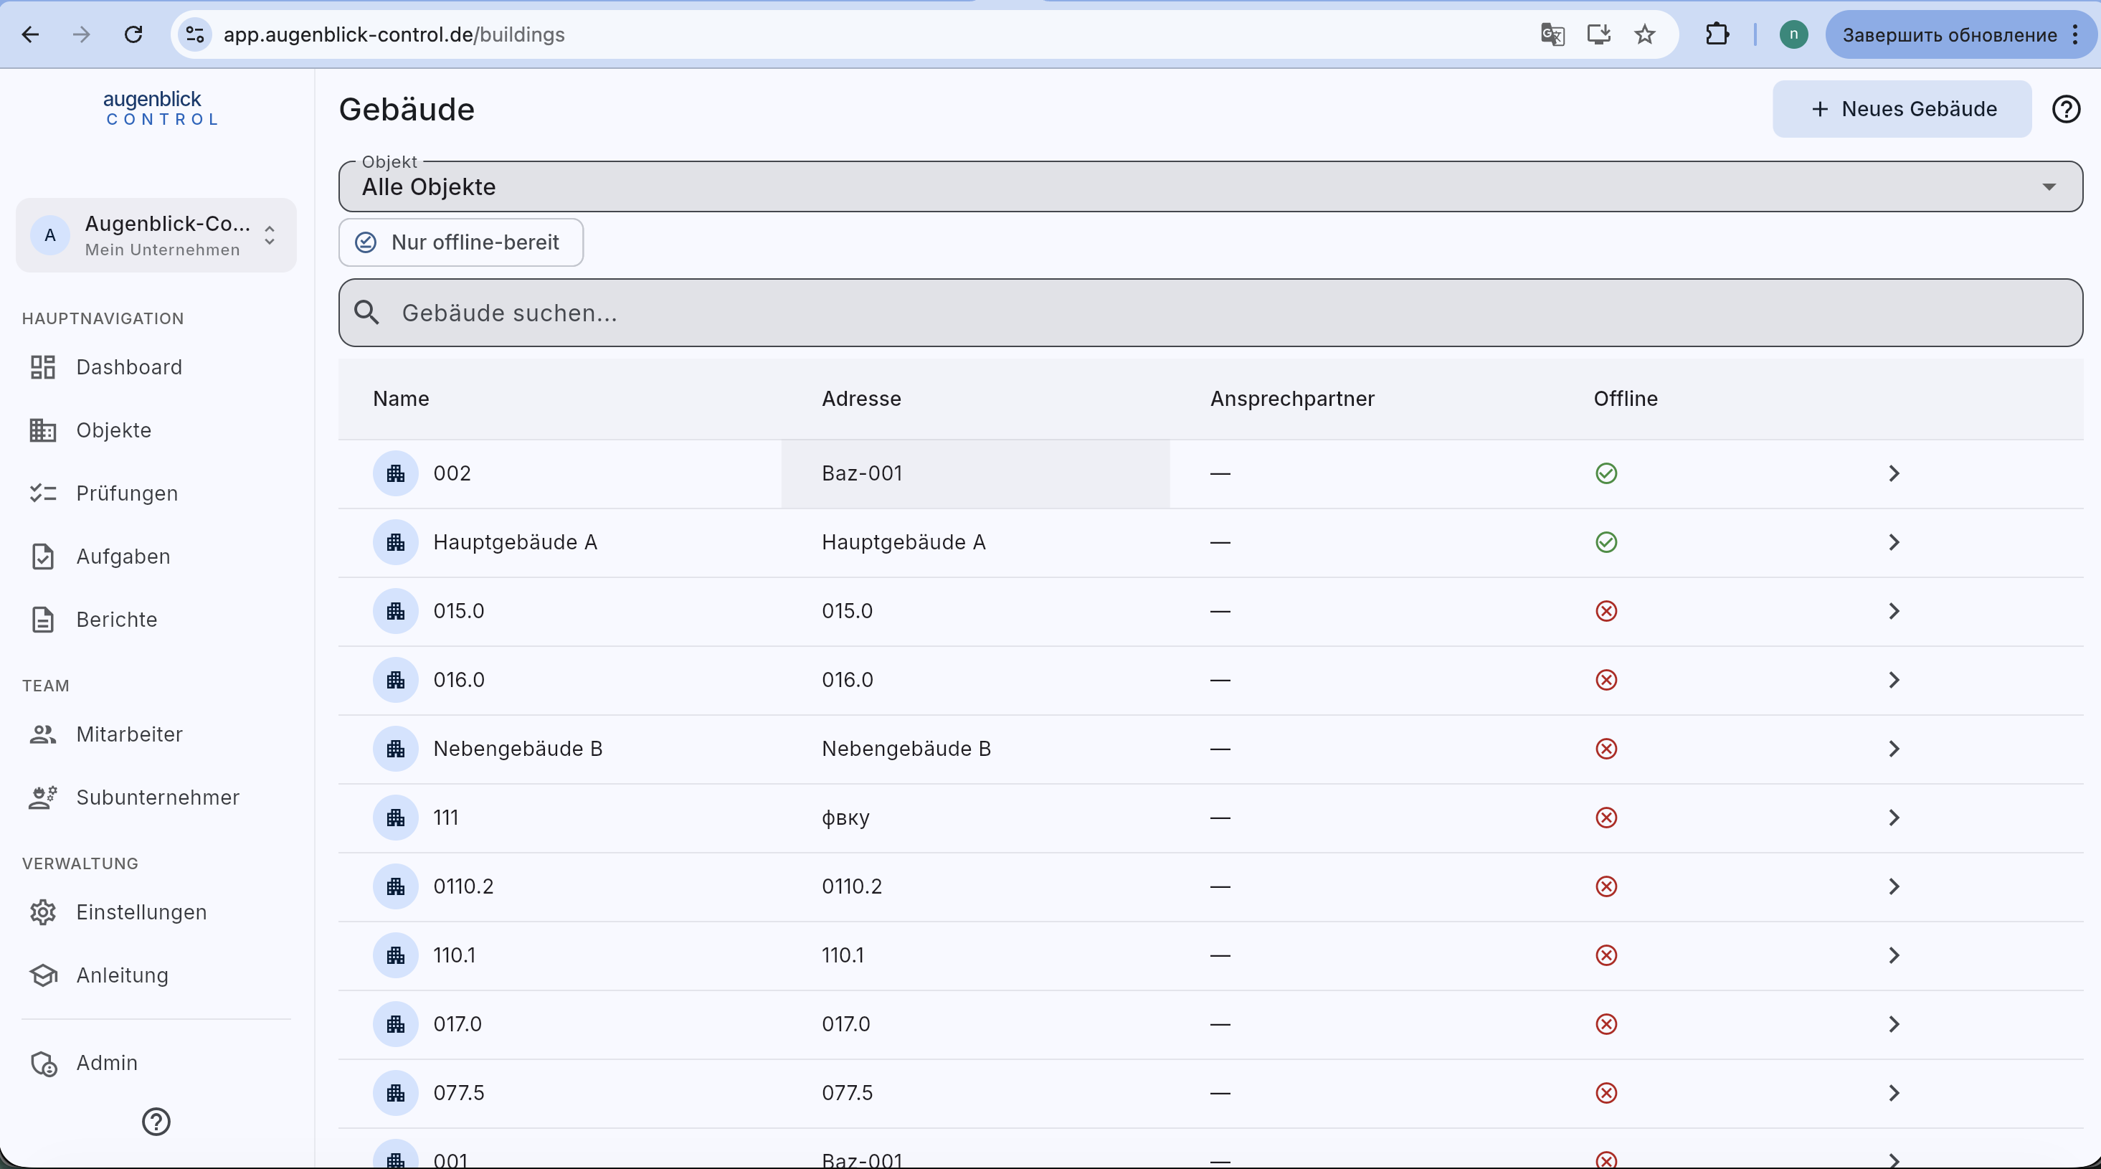Open the Anleitung guide
Image resolution: width=2101 pixels, height=1169 pixels.
pyautogui.click(x=156, y=975)
